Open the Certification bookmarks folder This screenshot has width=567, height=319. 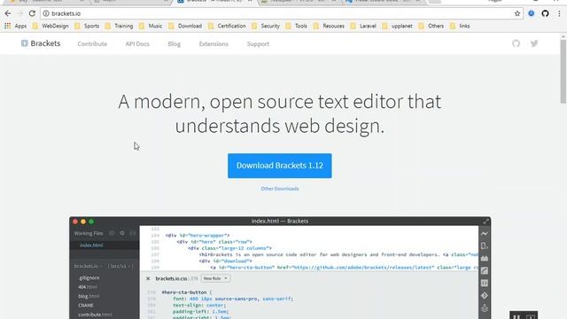click(x=227, y=26)
